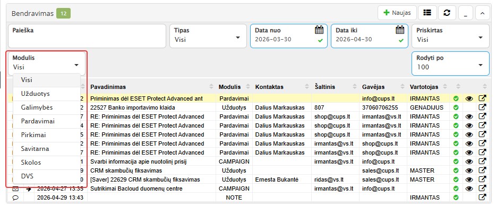Viewport: 496px width, 207px height.
Task: Click the NOTE module cell
Action: [x=234, y=197]
